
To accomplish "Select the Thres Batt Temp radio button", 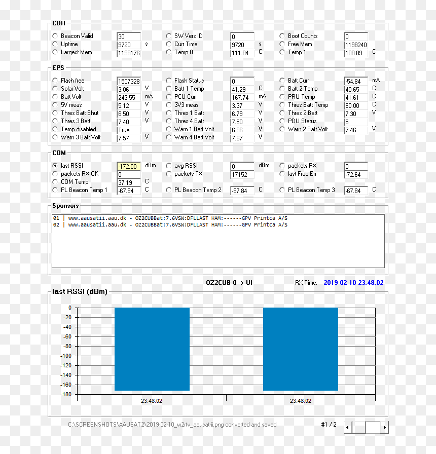I will (282, 105).
